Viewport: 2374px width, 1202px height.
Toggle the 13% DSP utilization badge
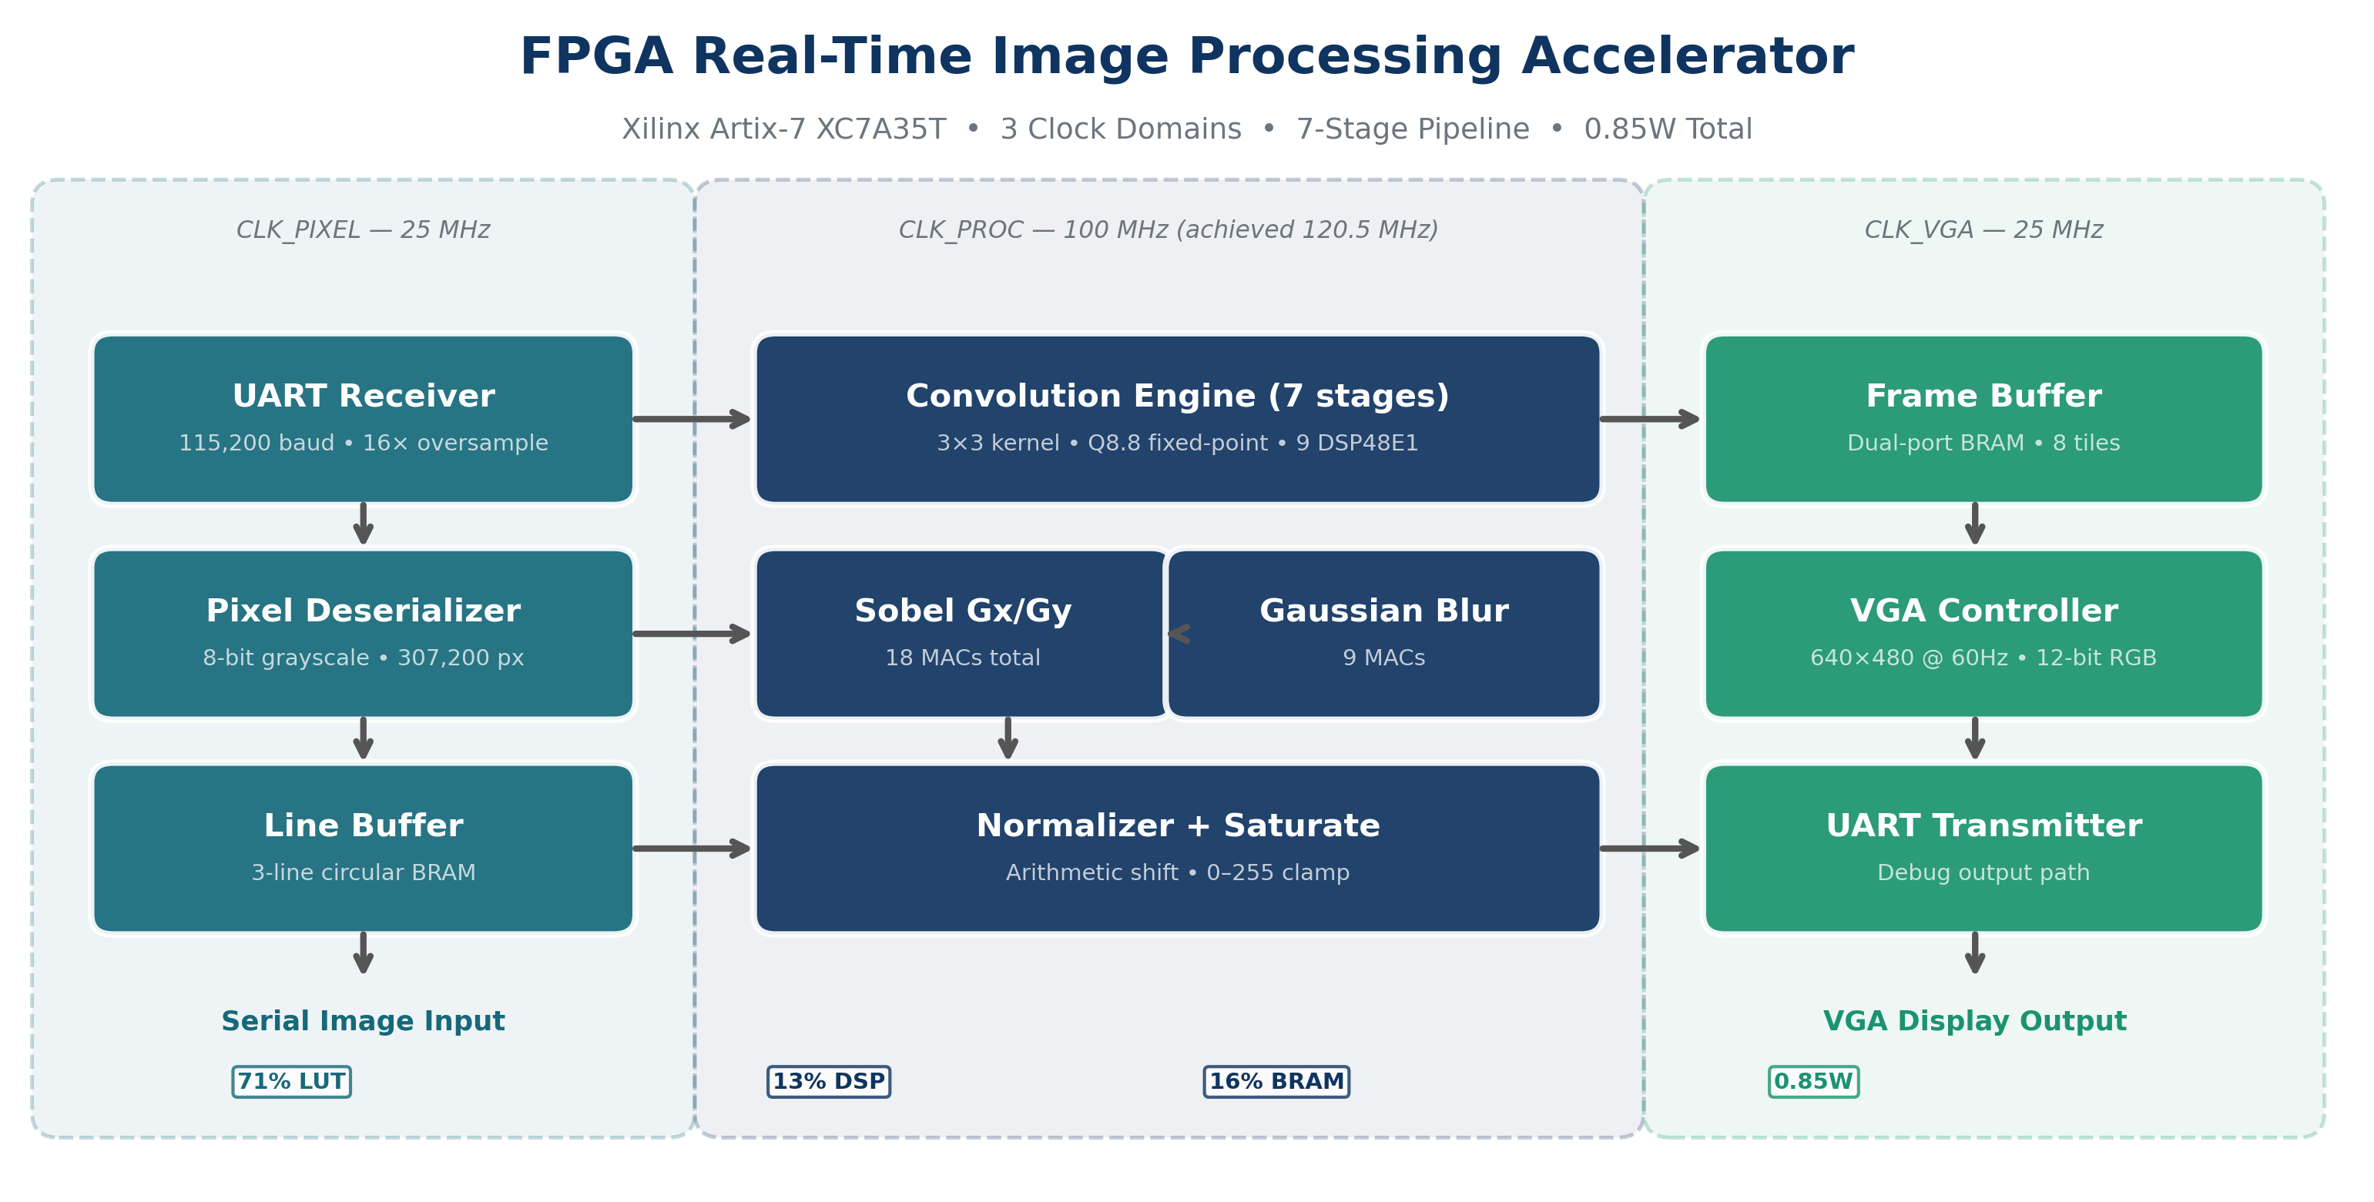[829, 1081]
